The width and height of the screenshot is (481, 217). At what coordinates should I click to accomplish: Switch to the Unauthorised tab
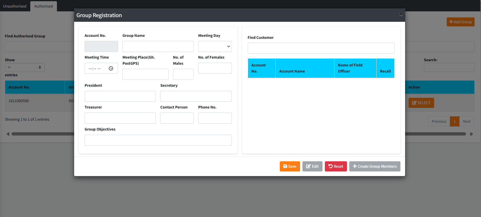[x=15, y=6]
